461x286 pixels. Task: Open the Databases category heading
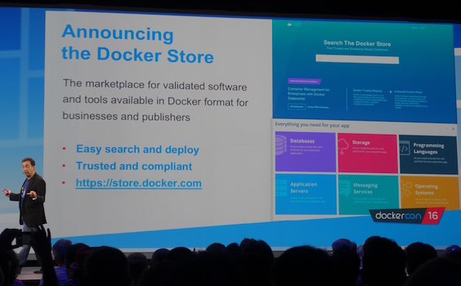(303, 140)
